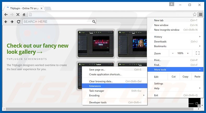
Task: Go to the home page
Action: tap(24, 15)
